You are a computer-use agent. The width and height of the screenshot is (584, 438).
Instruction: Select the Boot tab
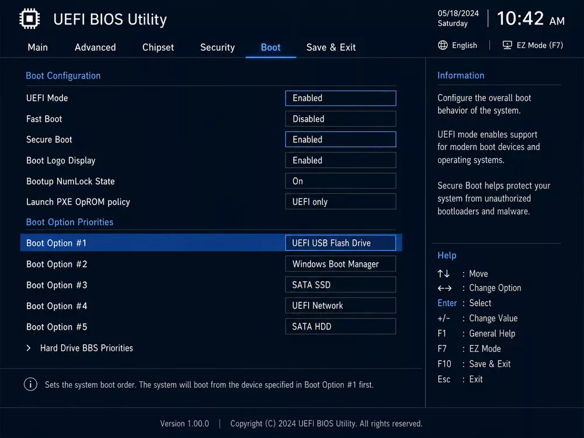[x=271, y=47]
